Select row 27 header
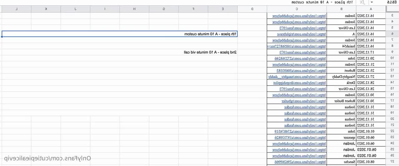 pyautogui.click(x=392, y=162)
